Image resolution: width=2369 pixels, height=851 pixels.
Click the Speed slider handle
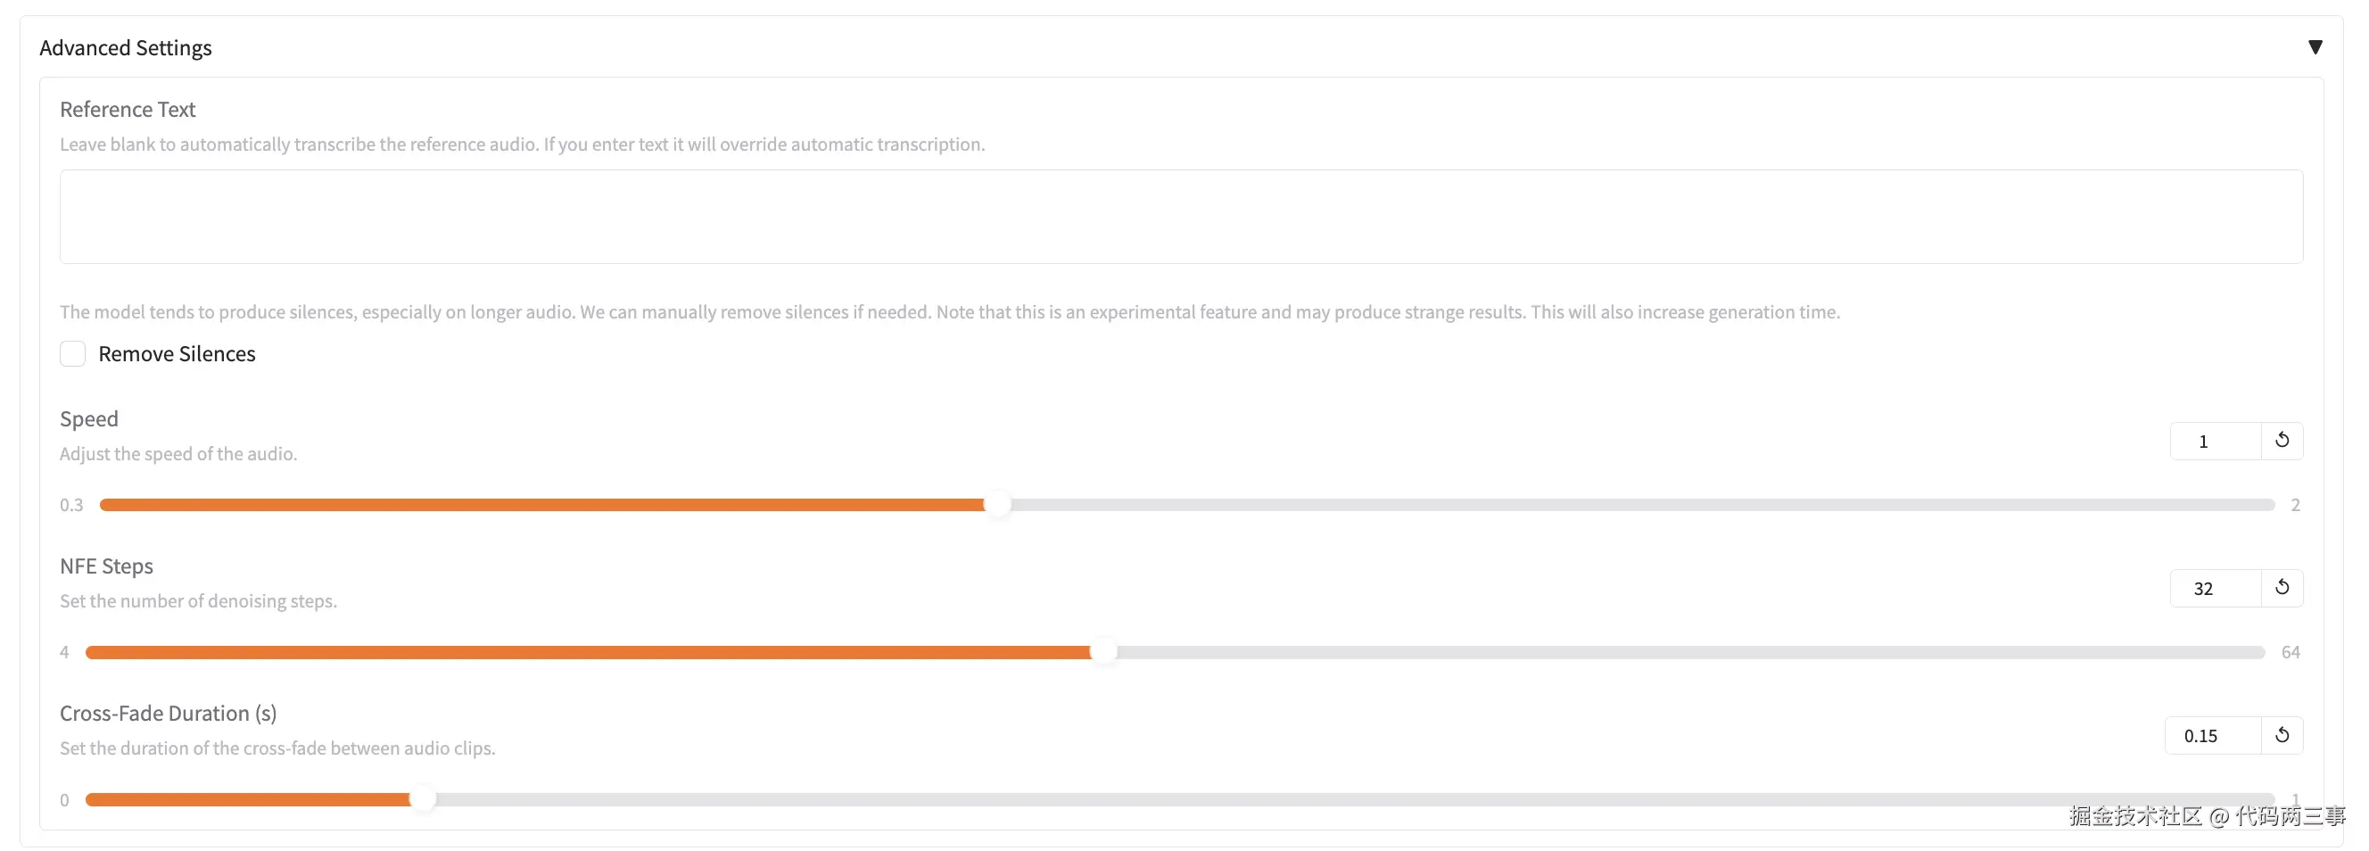click(998, 505)
